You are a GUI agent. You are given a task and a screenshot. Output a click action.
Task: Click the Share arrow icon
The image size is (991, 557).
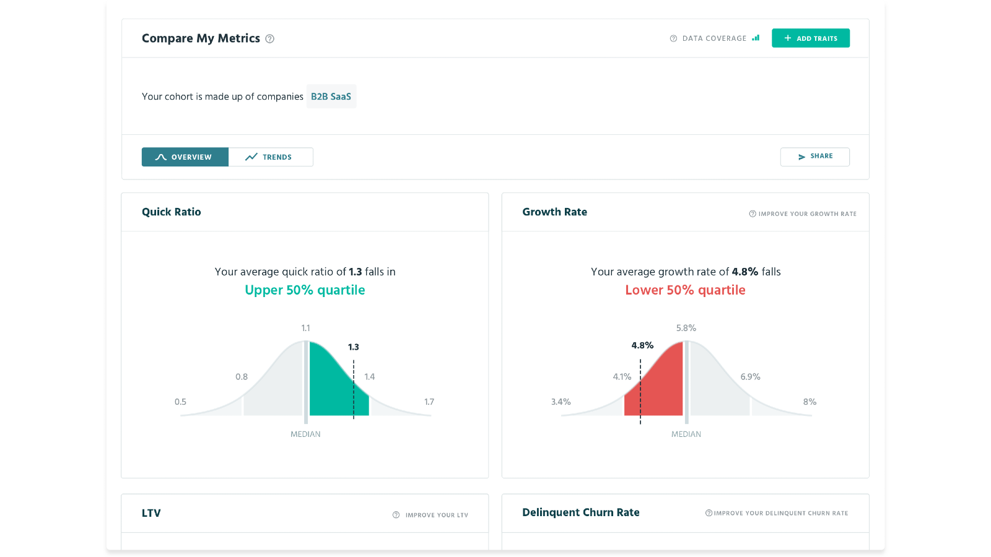click(x=801, y=157)
